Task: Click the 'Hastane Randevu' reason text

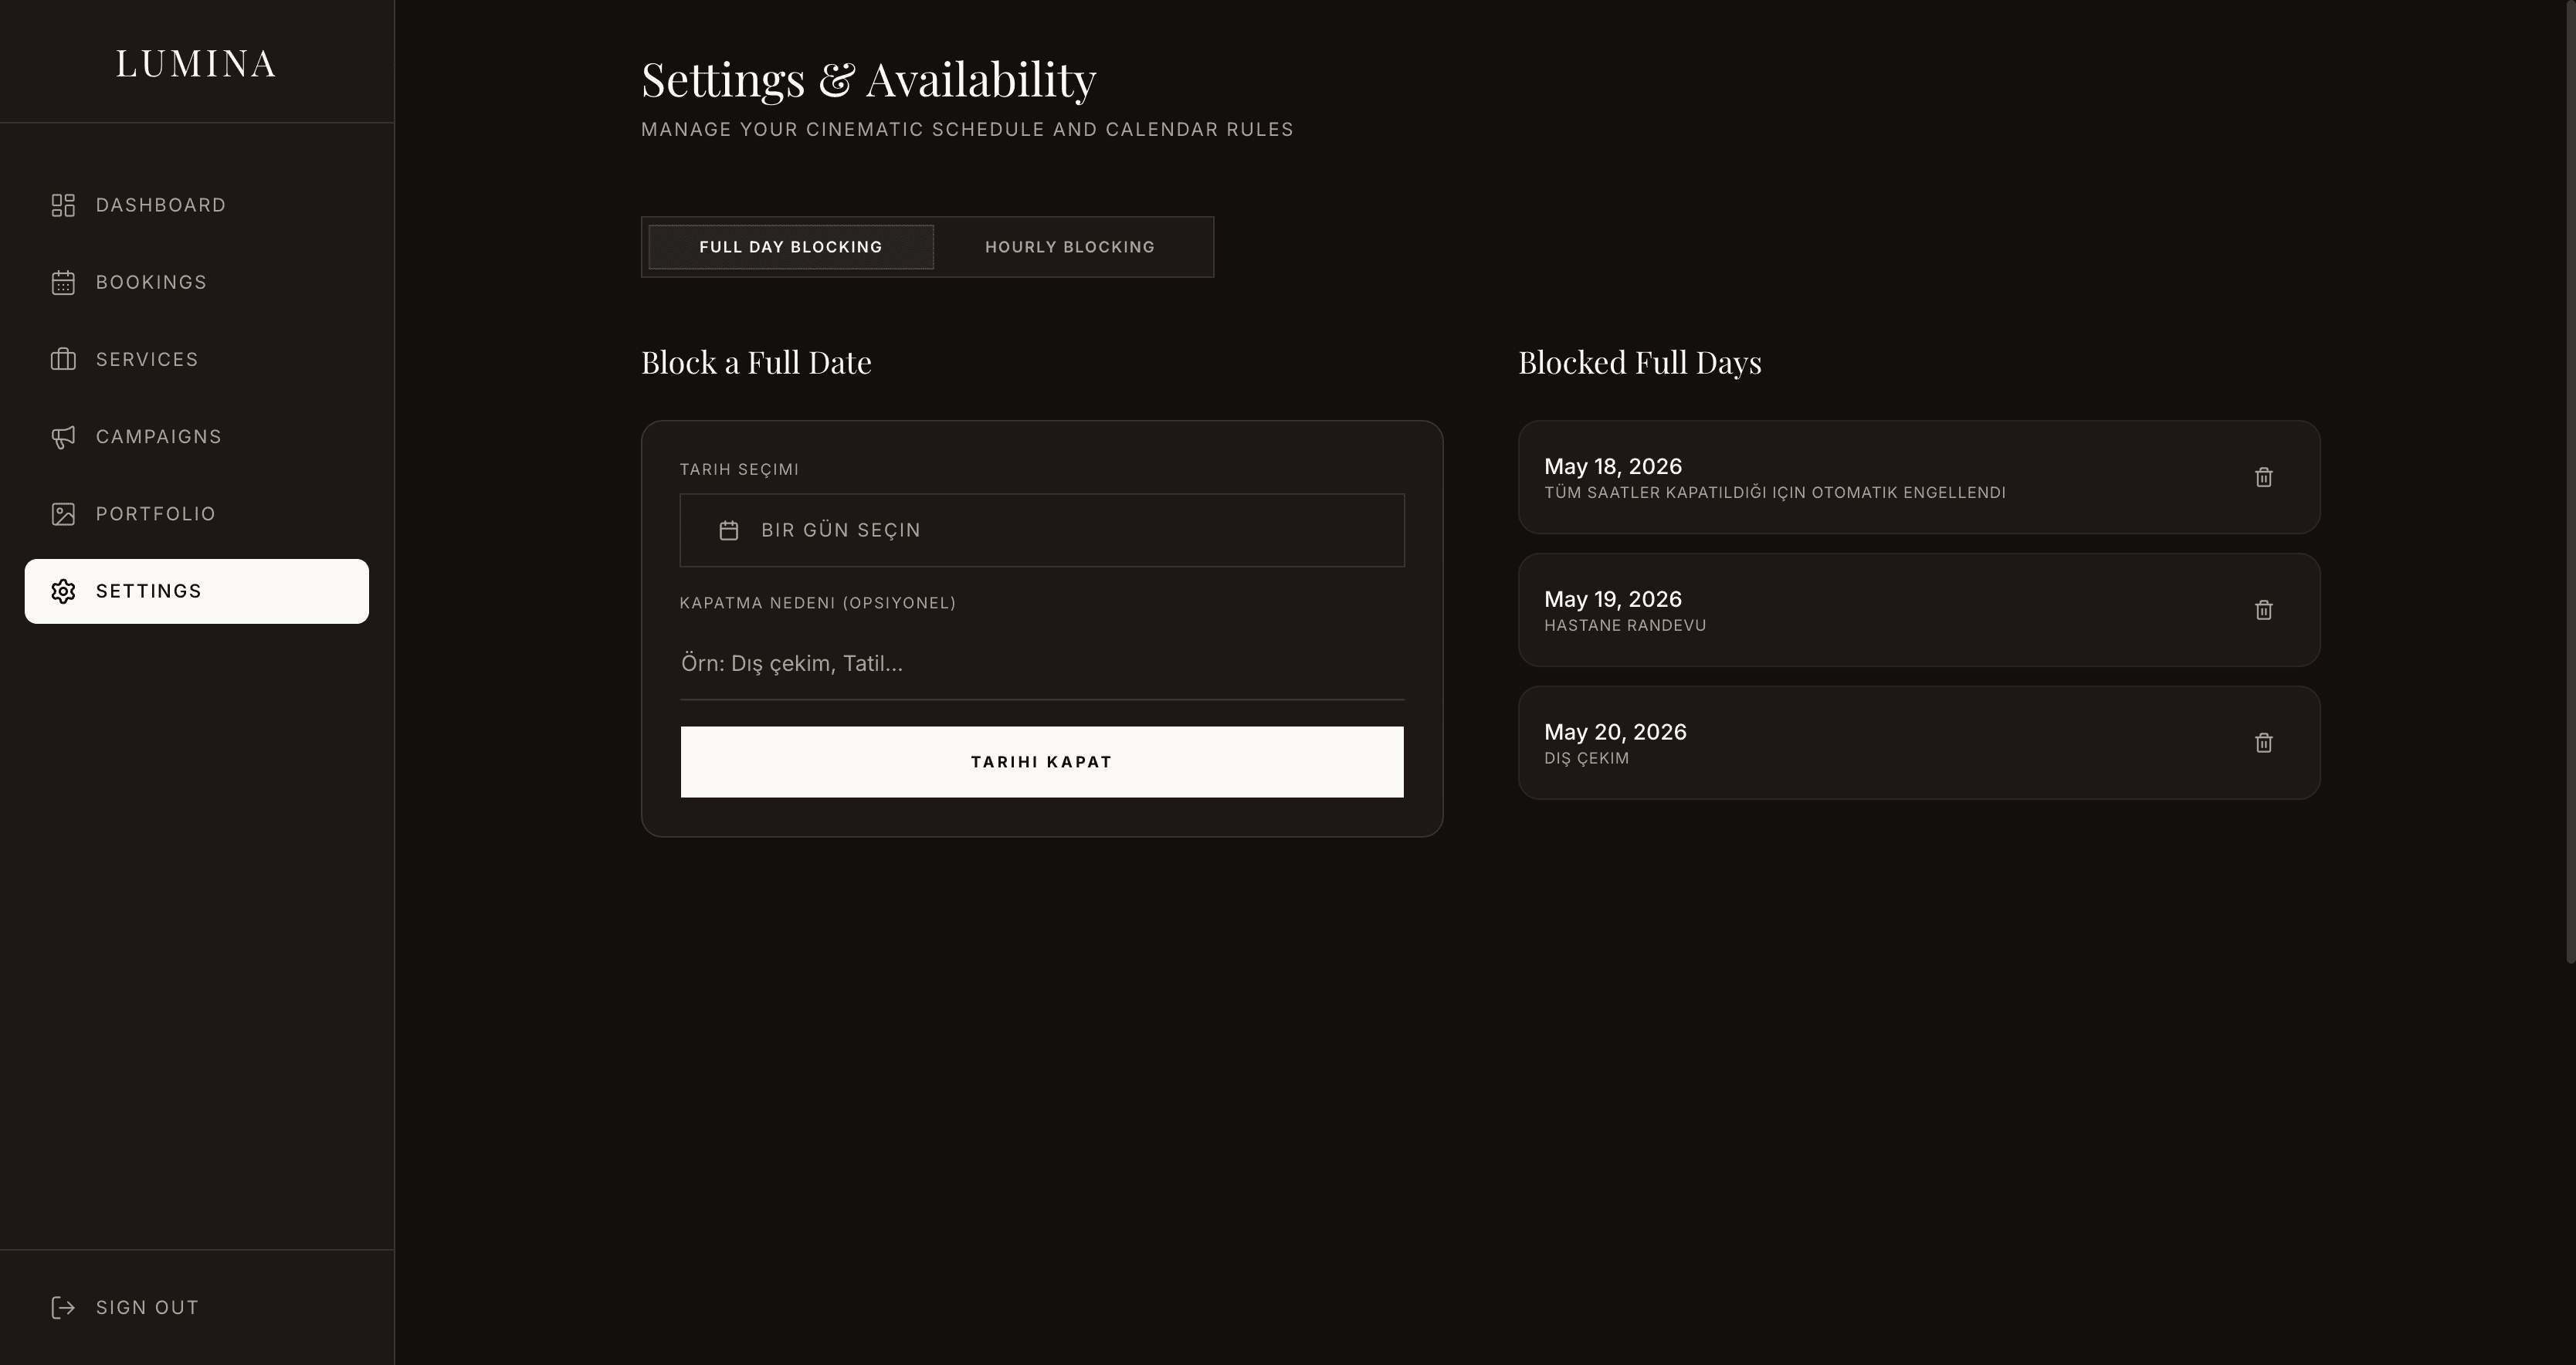Action: [x=1625, y=625]
